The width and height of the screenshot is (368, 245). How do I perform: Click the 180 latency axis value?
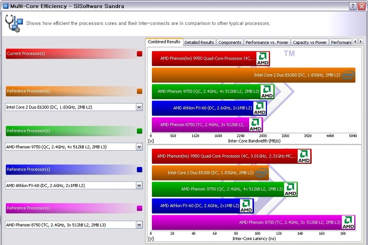coord(343,233)
